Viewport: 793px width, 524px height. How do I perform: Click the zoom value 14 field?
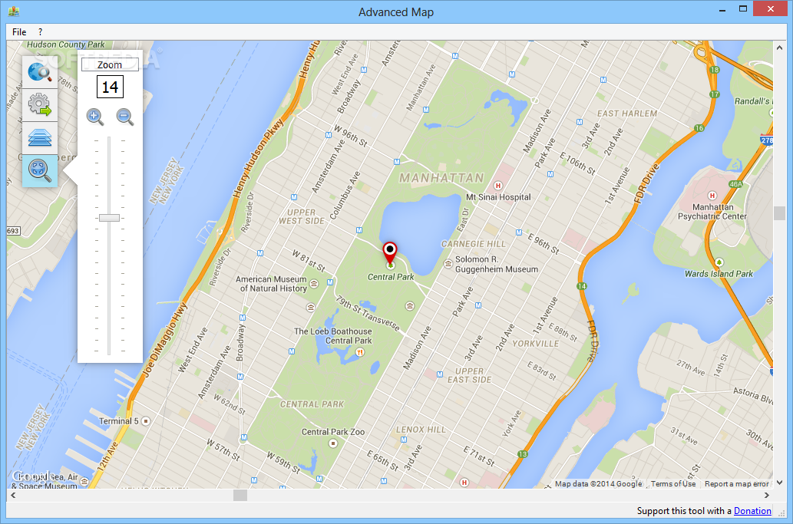tap(110, 87)
